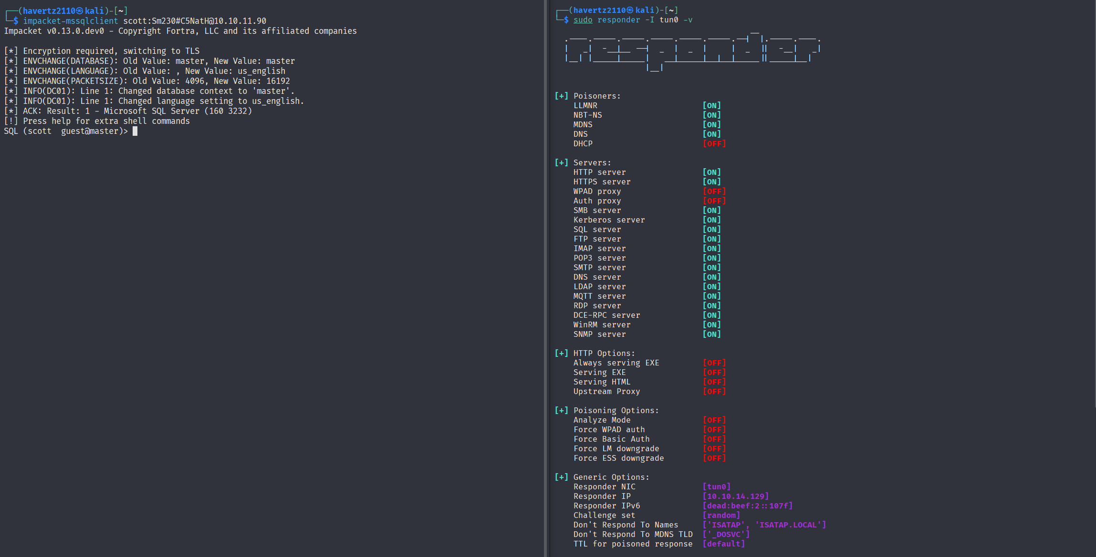The image size is (1096, 557).
Task: Click the Analyze Mode OFF indicator
Action: [x=714, y=420]
